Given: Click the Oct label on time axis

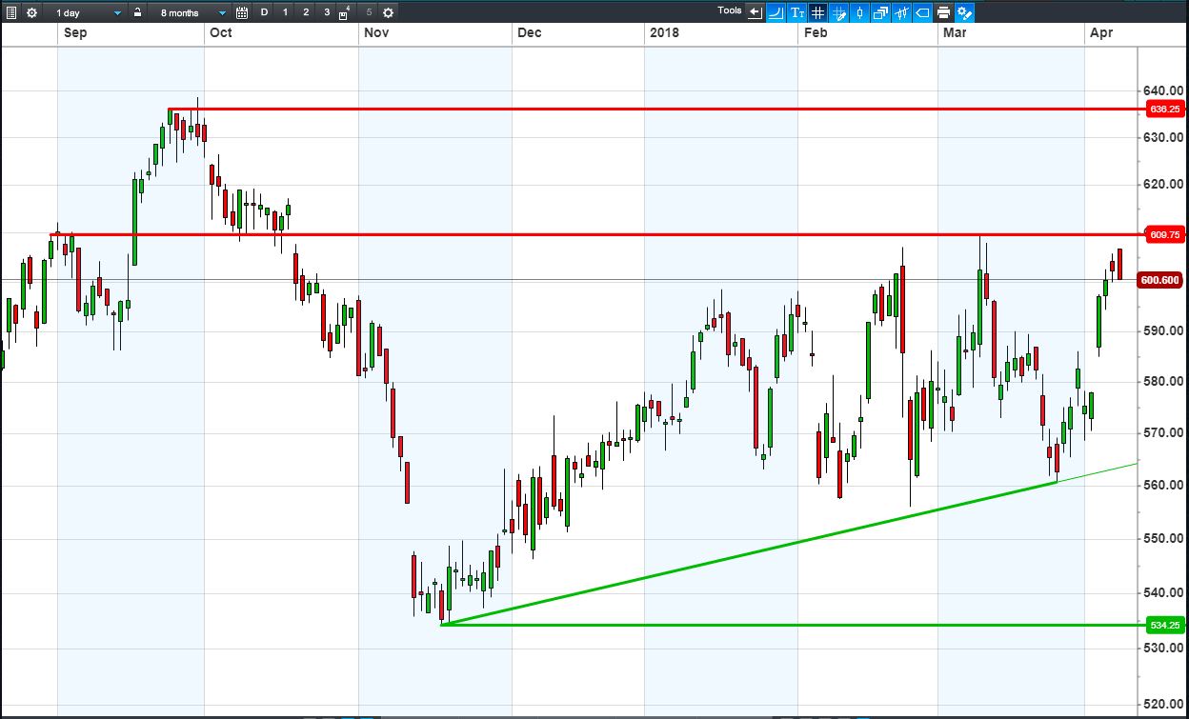Looking at the screenshot, I should (220, 33).
